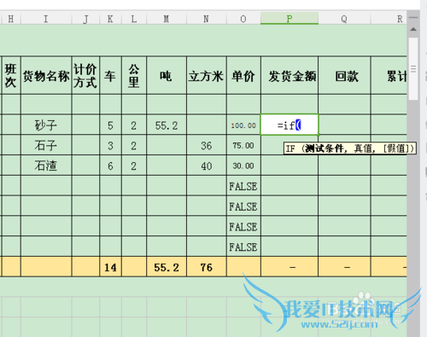
Task: Click the 砂子 row ton value 55.2
Action: (167, 125)
